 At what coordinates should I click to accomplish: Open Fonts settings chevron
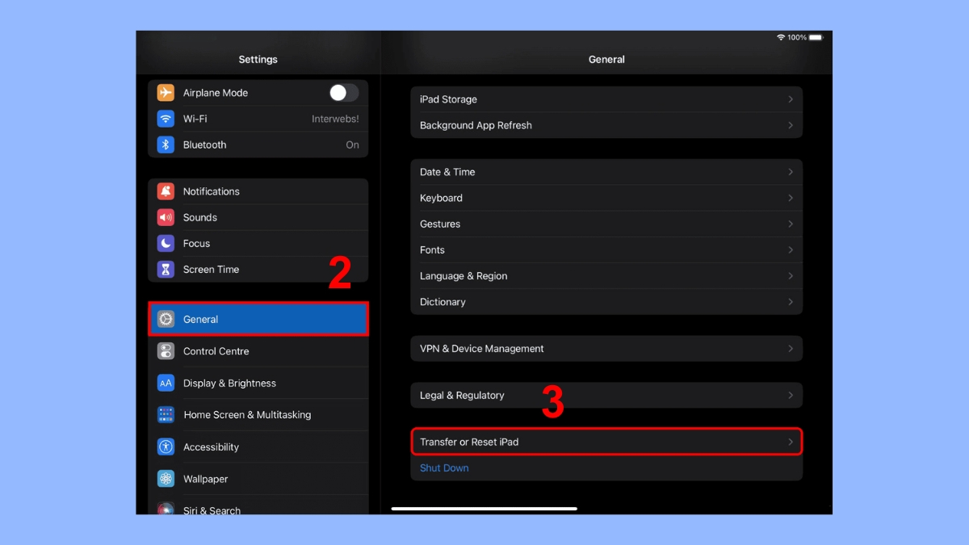791,250
